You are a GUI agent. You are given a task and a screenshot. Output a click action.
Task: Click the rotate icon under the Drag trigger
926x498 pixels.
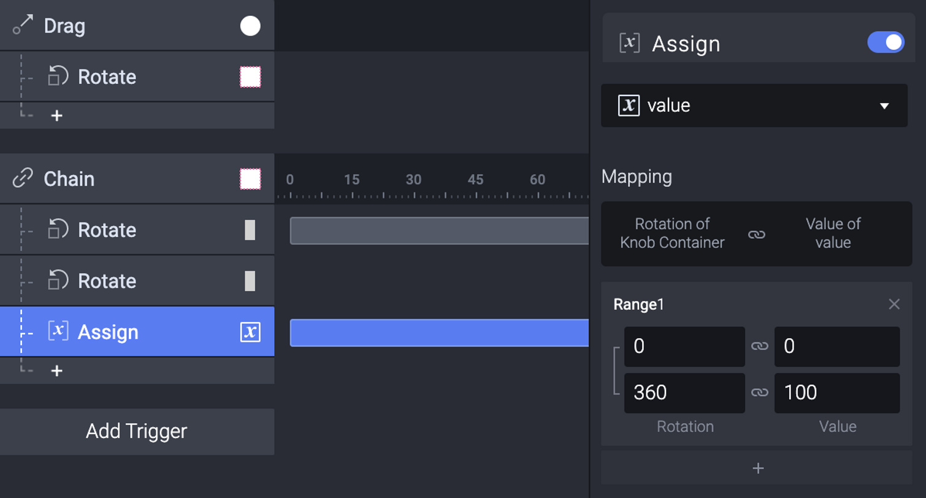(x=58, y=77)
